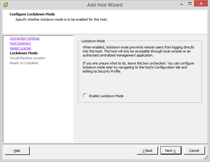Click the Lockdown Mode description paragraph
210x162 pixels.
(x=139, y=51)
